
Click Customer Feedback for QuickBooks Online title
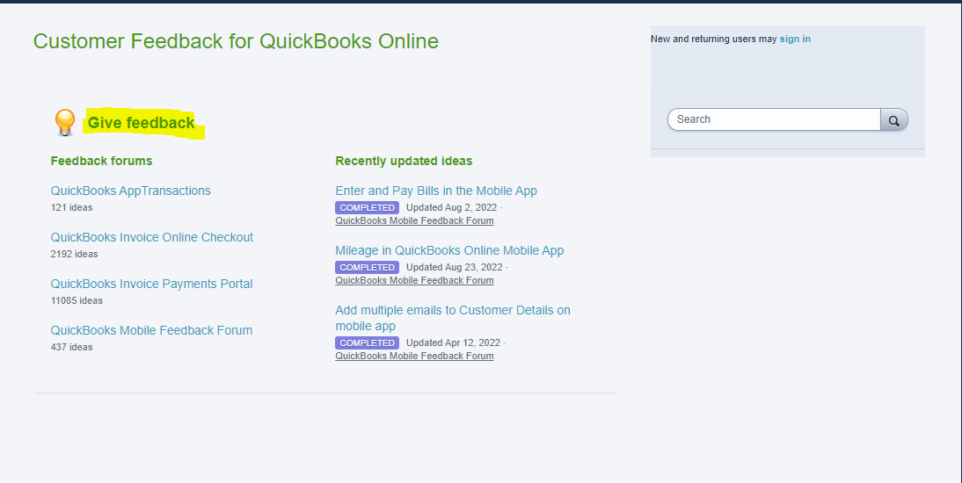click(x=236, y=41)
